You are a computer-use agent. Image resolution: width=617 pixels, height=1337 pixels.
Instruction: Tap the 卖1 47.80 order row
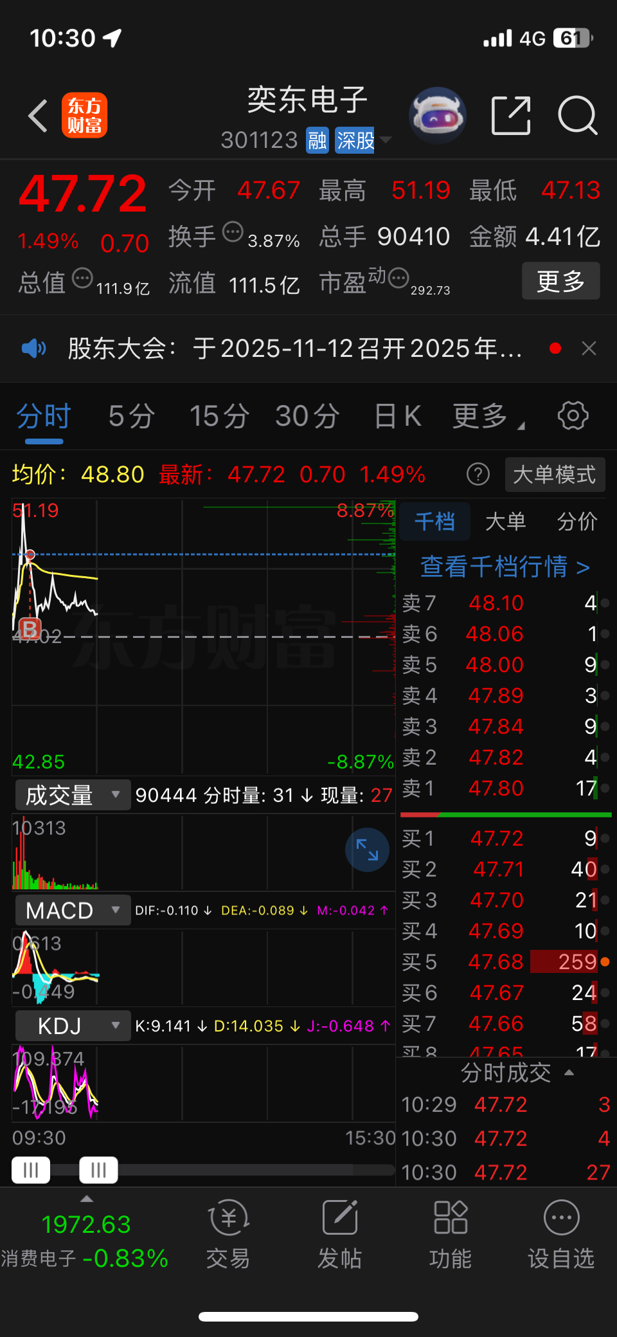tap(506, 788)
